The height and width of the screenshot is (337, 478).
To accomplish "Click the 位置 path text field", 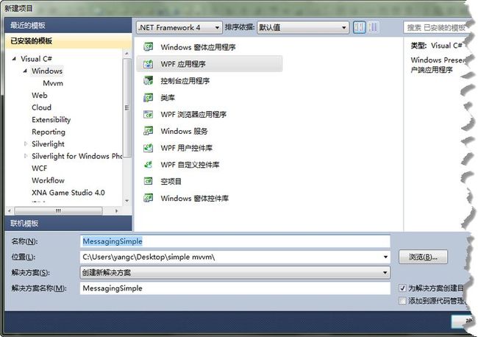I will click(x=231, y=257).
